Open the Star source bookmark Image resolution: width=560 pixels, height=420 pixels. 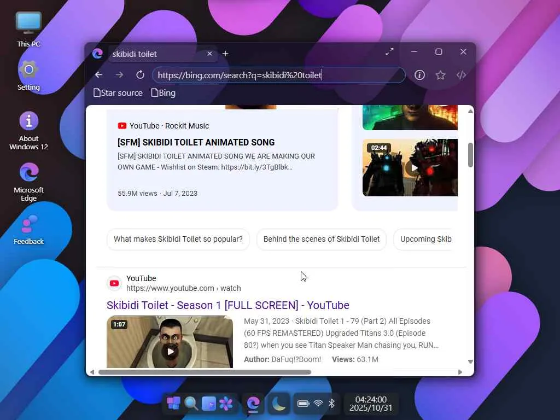coord(118,93)
